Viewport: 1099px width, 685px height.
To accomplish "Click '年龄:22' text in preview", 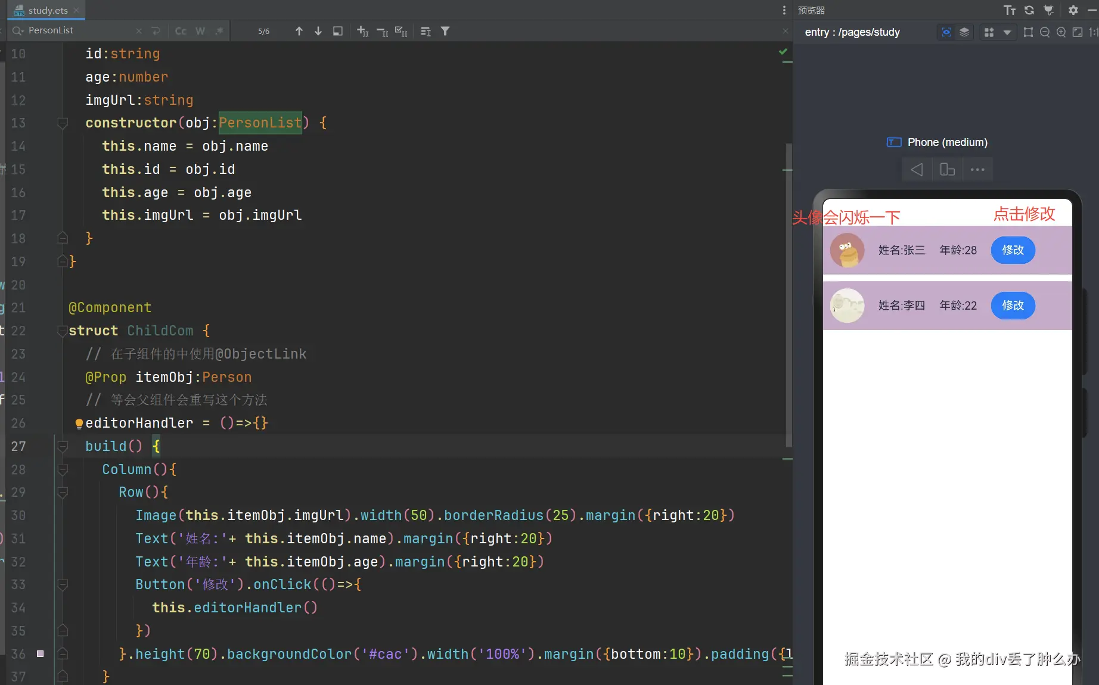I will [958, 306].
